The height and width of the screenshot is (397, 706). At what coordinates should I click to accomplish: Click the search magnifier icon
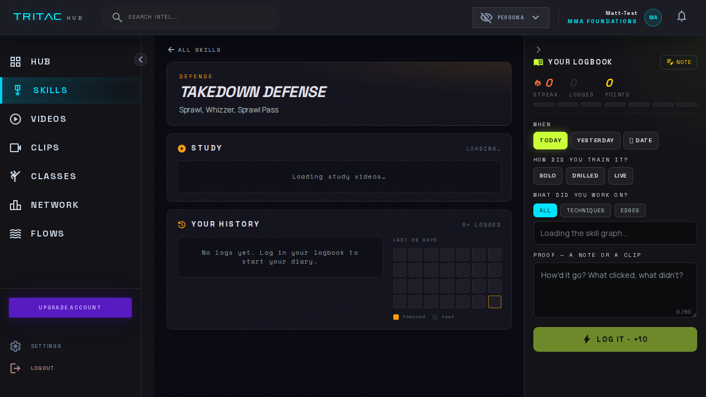(x=117, y=17)
